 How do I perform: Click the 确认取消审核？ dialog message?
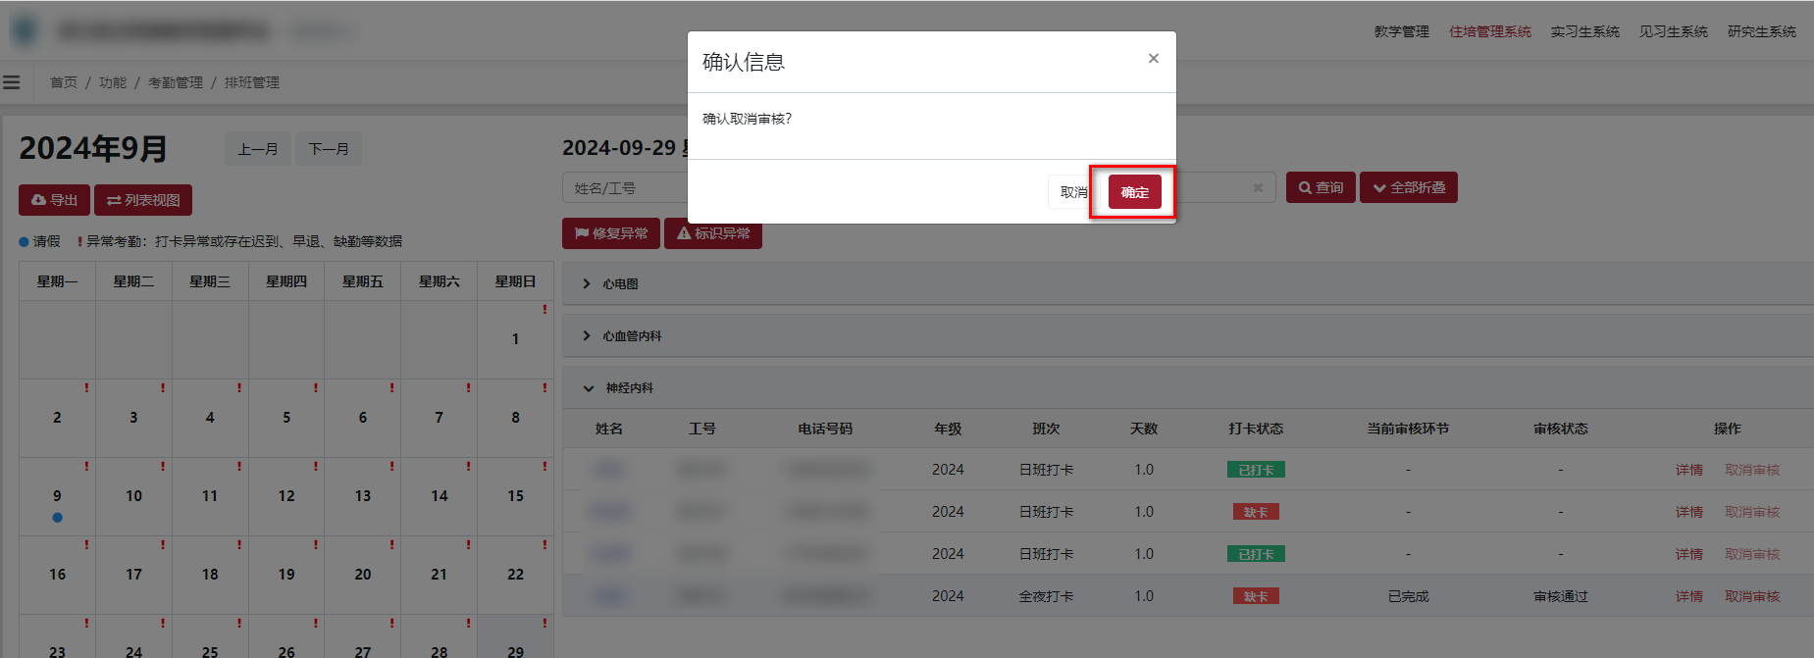coord(747,119)
